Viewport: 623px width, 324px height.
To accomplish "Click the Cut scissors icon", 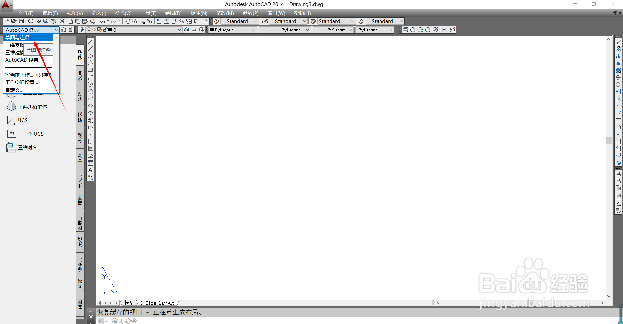I will tap(63, 21).
